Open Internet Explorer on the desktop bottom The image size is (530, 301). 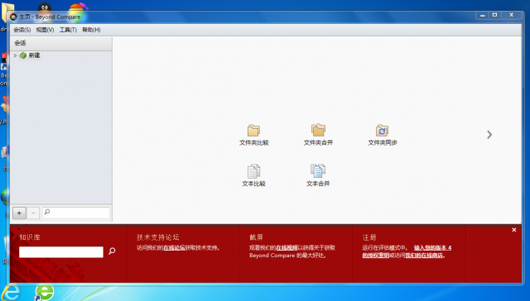coord(12,293)
